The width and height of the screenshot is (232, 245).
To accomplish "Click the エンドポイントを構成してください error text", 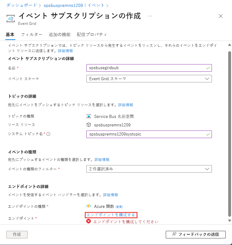I will (x=126, y=222).
